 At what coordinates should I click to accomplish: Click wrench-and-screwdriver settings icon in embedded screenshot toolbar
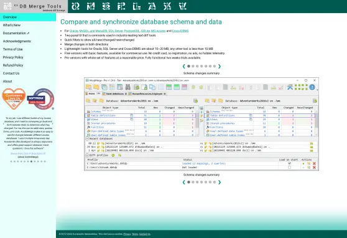pos(290,87)
